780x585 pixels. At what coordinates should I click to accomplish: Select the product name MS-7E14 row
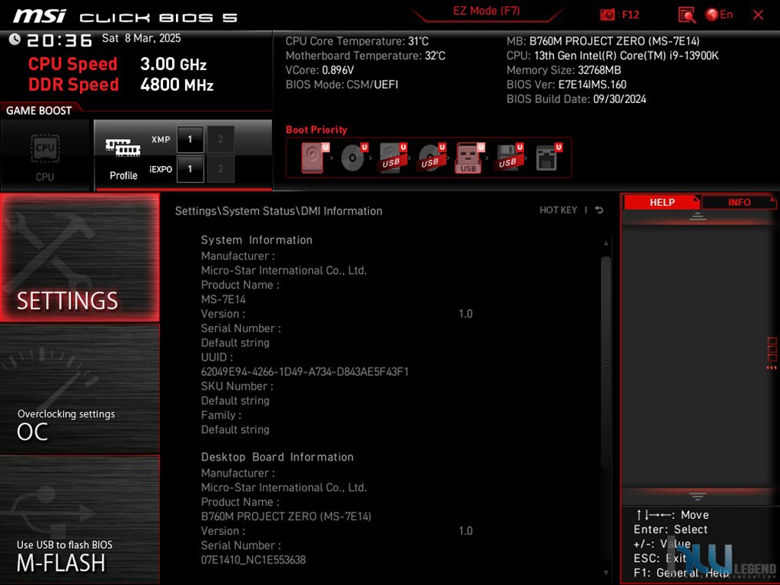(x=224, y=300)
